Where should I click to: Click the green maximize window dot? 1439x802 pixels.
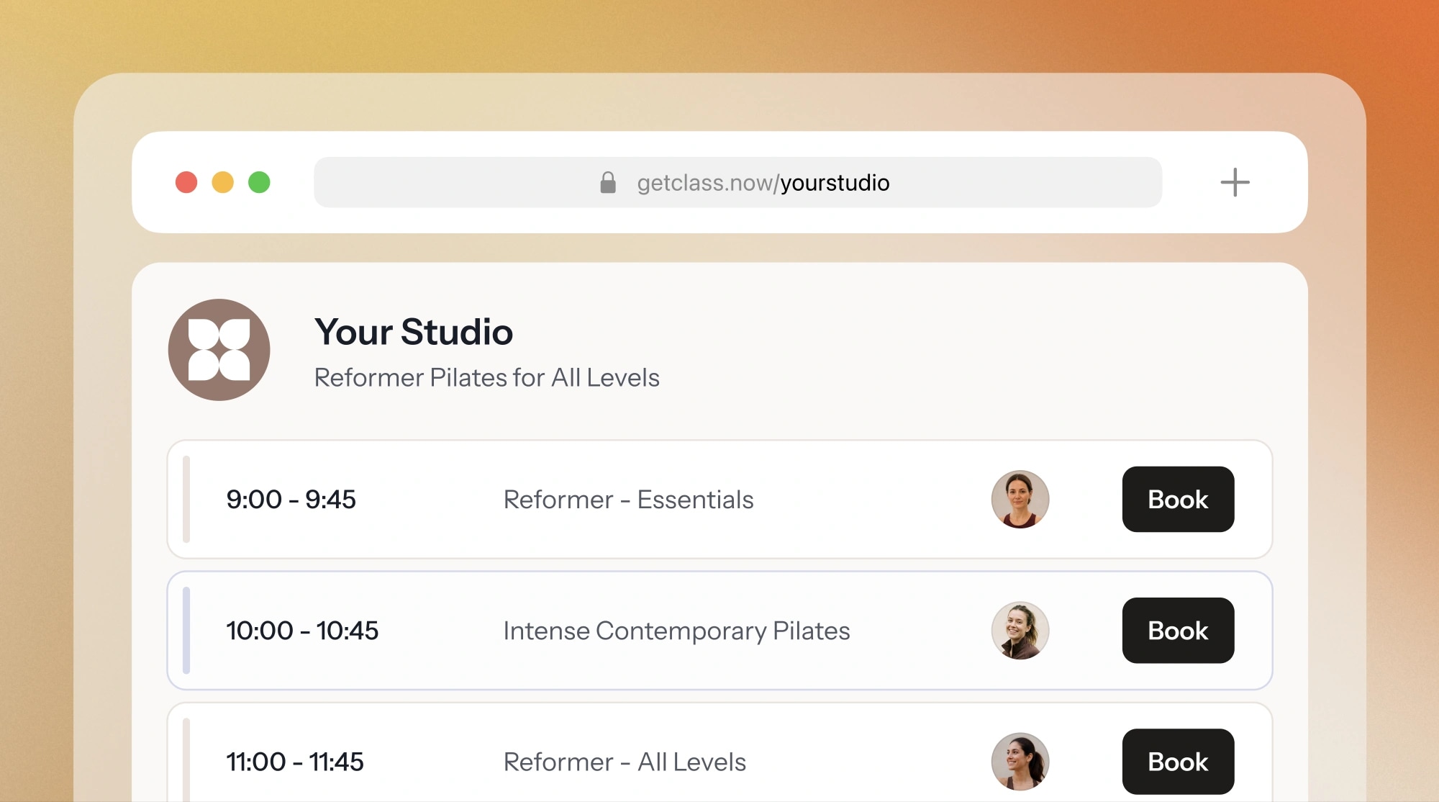(x=259, y=182)
